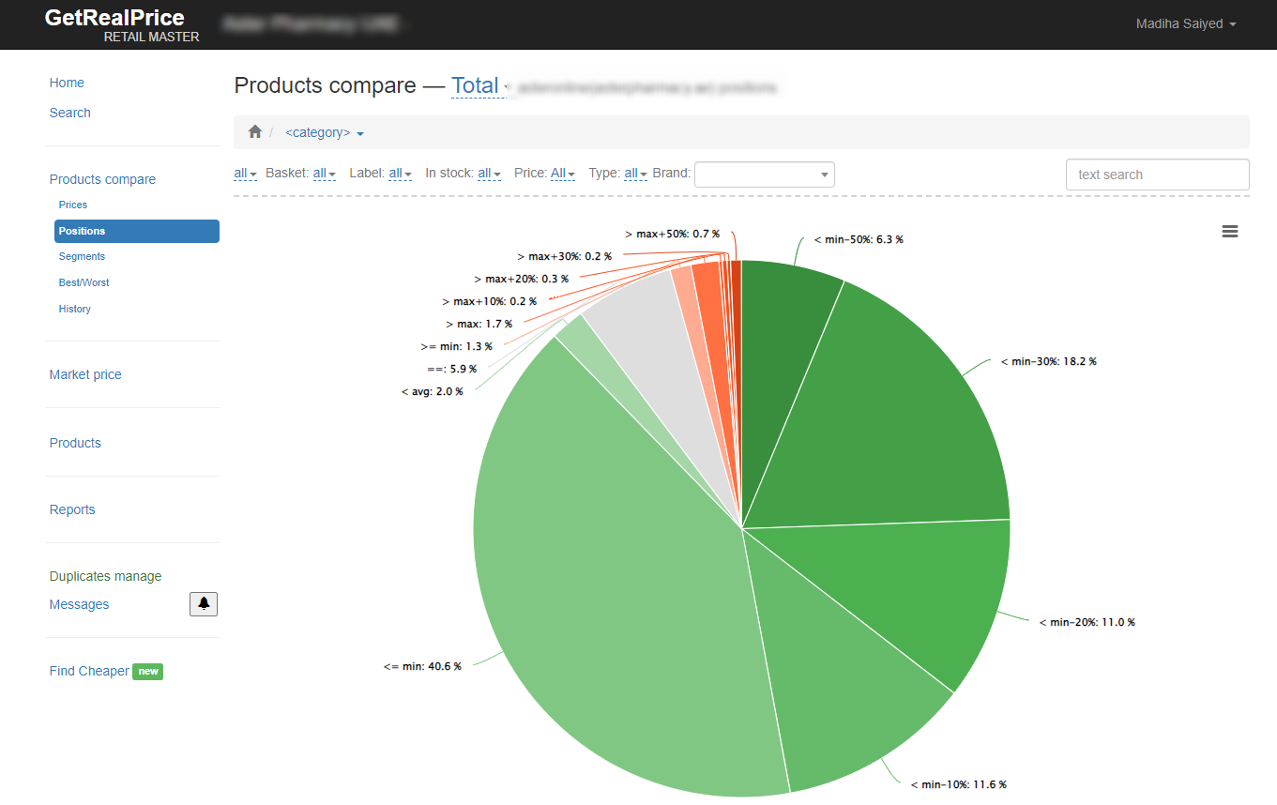The width and height of the screenshot is (1277, 805).
Task: Open the Market price link
Action: (x=85, y=374)
